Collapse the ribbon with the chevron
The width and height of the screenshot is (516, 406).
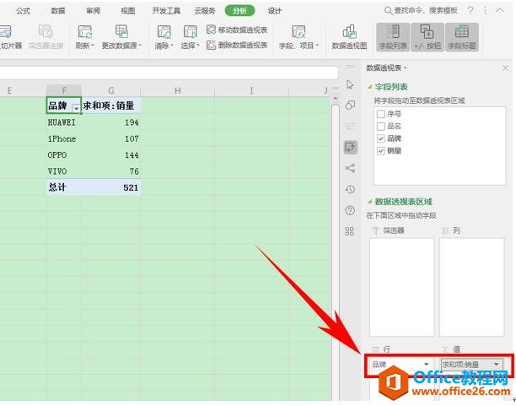[499, 10]
